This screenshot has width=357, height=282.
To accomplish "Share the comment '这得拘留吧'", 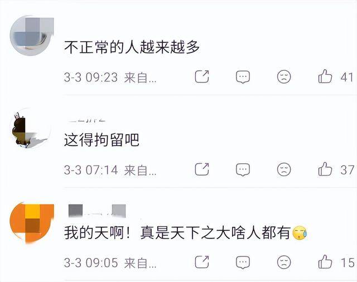I will [x=202, y=169].
